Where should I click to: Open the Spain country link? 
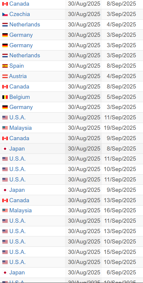(17, 66)
